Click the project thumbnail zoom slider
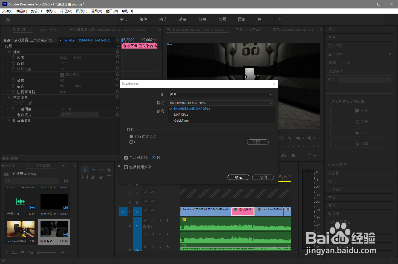 point(47,253)
